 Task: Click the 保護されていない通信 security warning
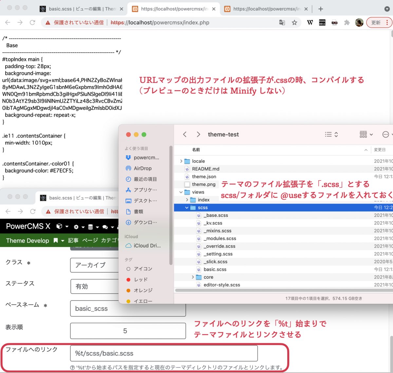click(75, 23)
